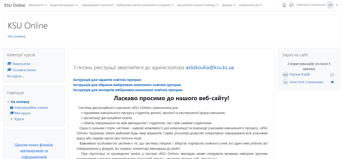Open the Всі курси ... link

point(16,76)
